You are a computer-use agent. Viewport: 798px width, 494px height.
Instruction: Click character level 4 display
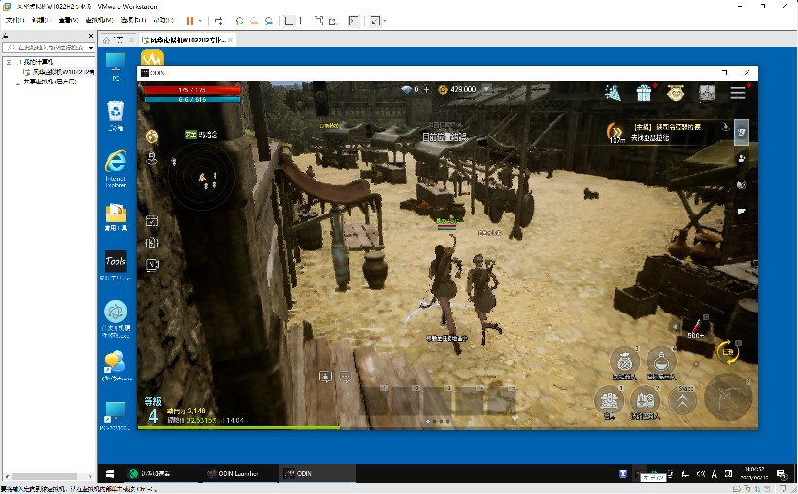[x=152, y=412]
